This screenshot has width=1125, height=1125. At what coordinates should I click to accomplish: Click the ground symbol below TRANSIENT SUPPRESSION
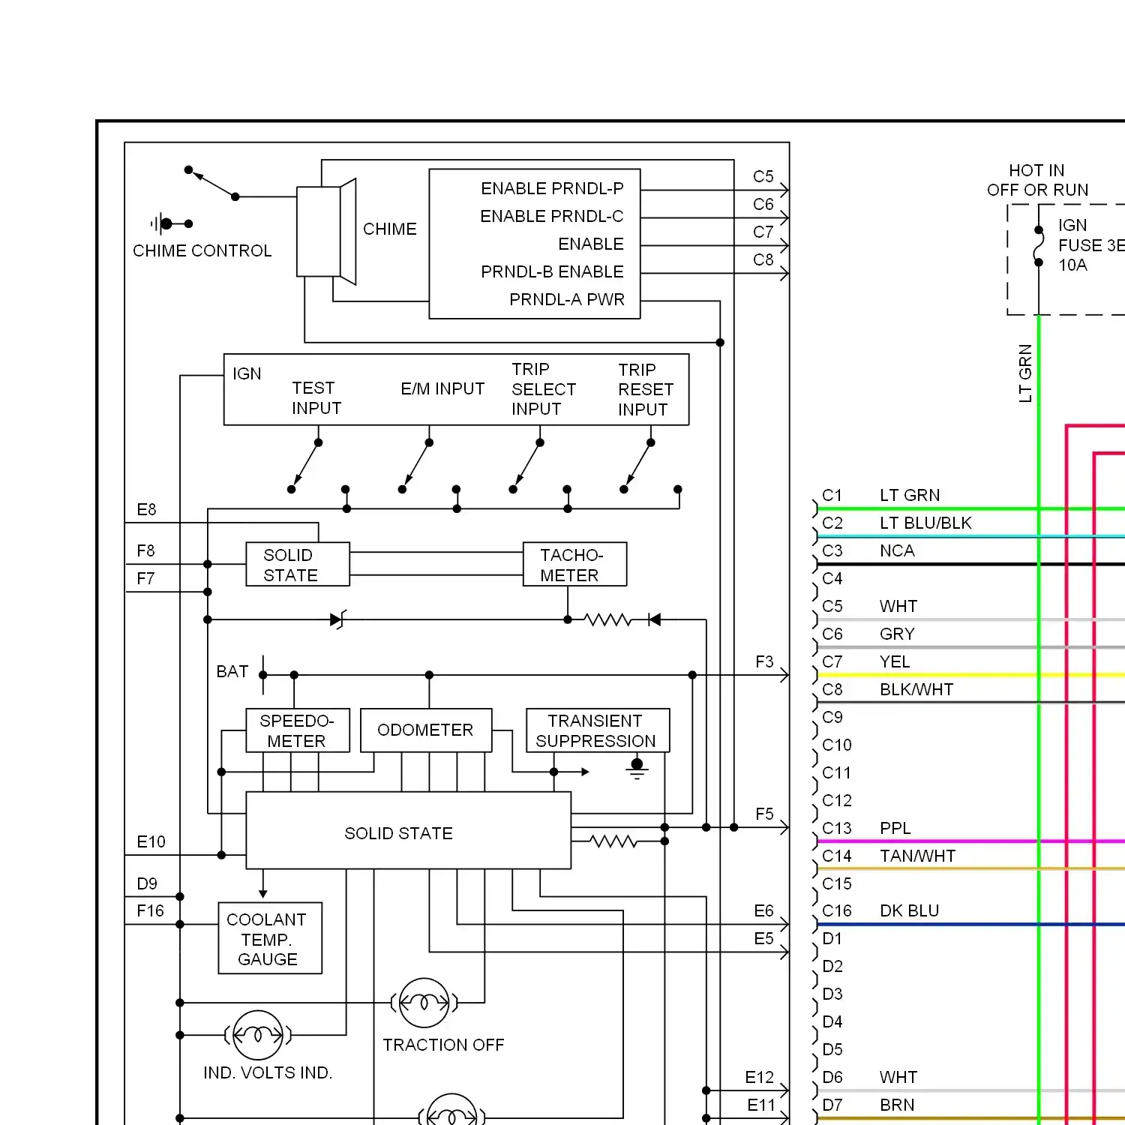[637, 769]
